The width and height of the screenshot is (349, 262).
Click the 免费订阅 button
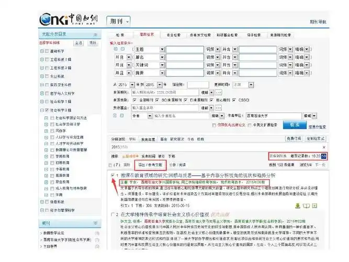pyautogui.click(x=294, y=138)
